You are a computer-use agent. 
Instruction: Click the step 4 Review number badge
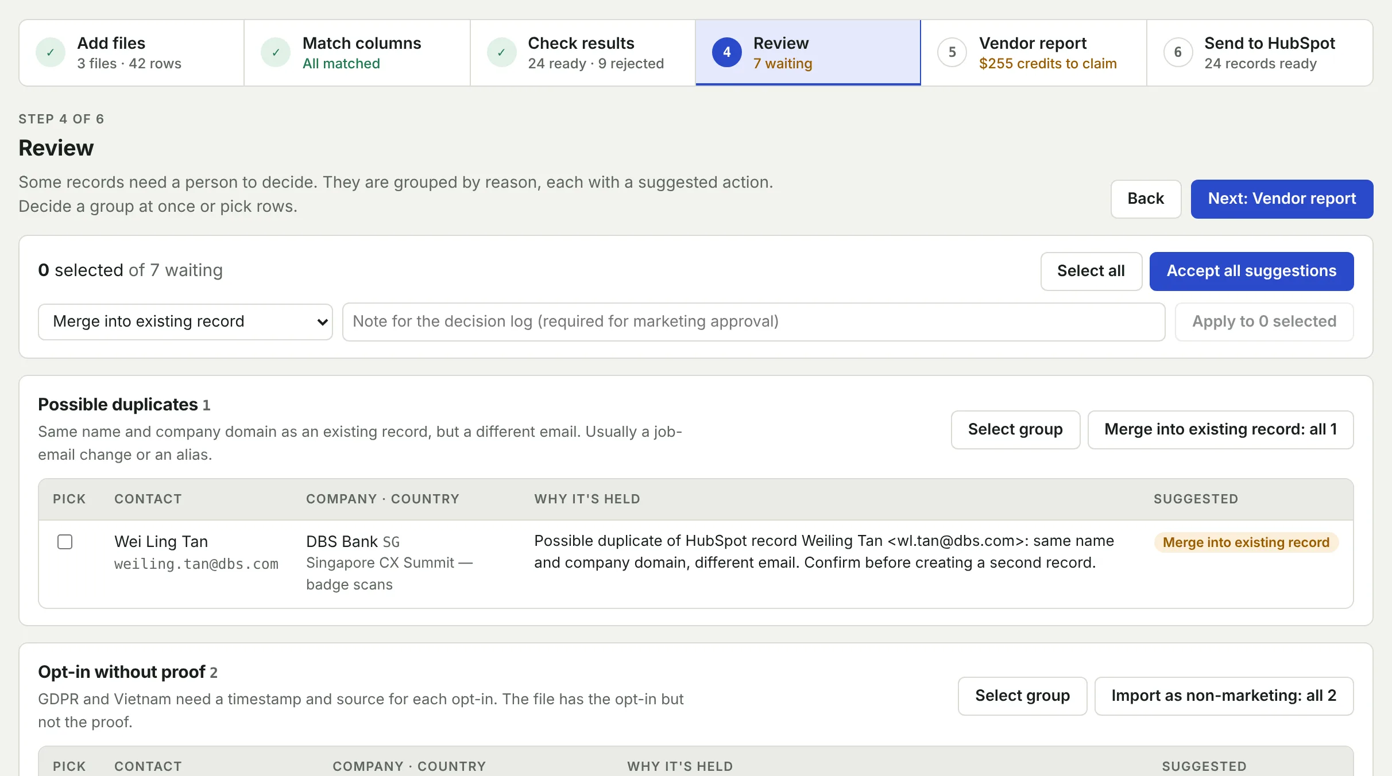726,52
